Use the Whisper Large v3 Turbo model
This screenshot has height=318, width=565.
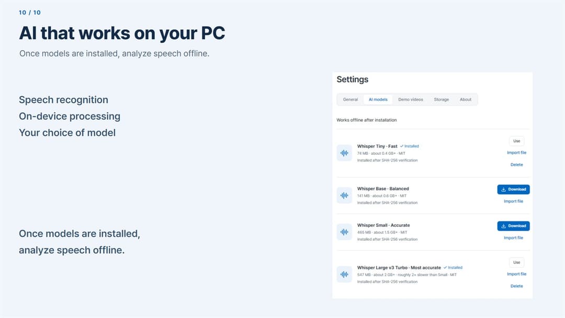pos(516,262)
